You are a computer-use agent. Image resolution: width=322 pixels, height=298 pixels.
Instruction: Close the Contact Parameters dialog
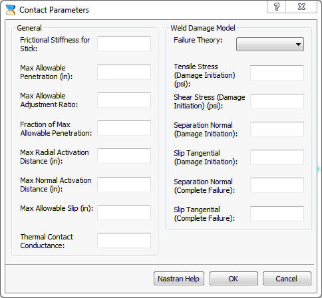[x=301, y=7]
